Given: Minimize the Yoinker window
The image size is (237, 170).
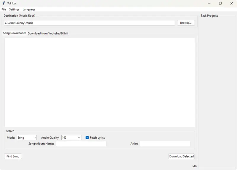Looking at the screenshot, I should pos(209,3).
